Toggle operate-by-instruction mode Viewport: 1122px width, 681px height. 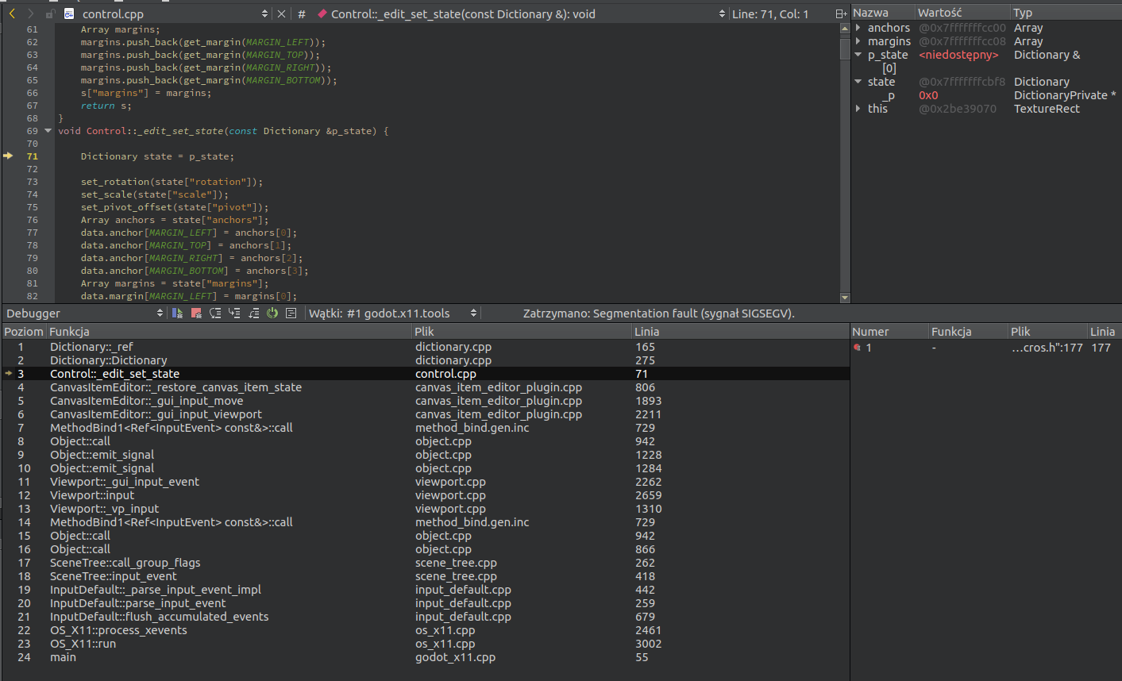(x=291, y=313)
